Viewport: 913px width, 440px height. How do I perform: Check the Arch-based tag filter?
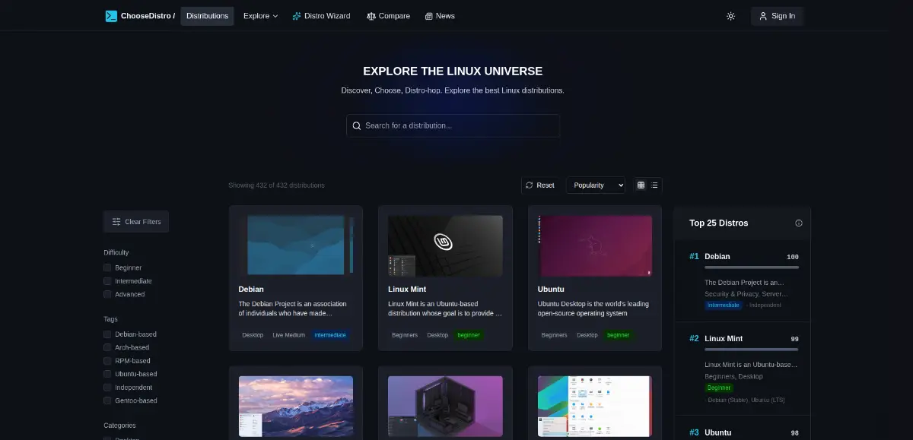click(107, 347)
